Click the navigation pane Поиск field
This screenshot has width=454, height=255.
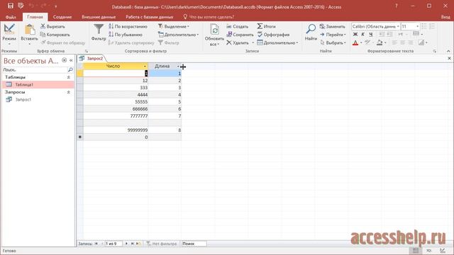(35, 69)
